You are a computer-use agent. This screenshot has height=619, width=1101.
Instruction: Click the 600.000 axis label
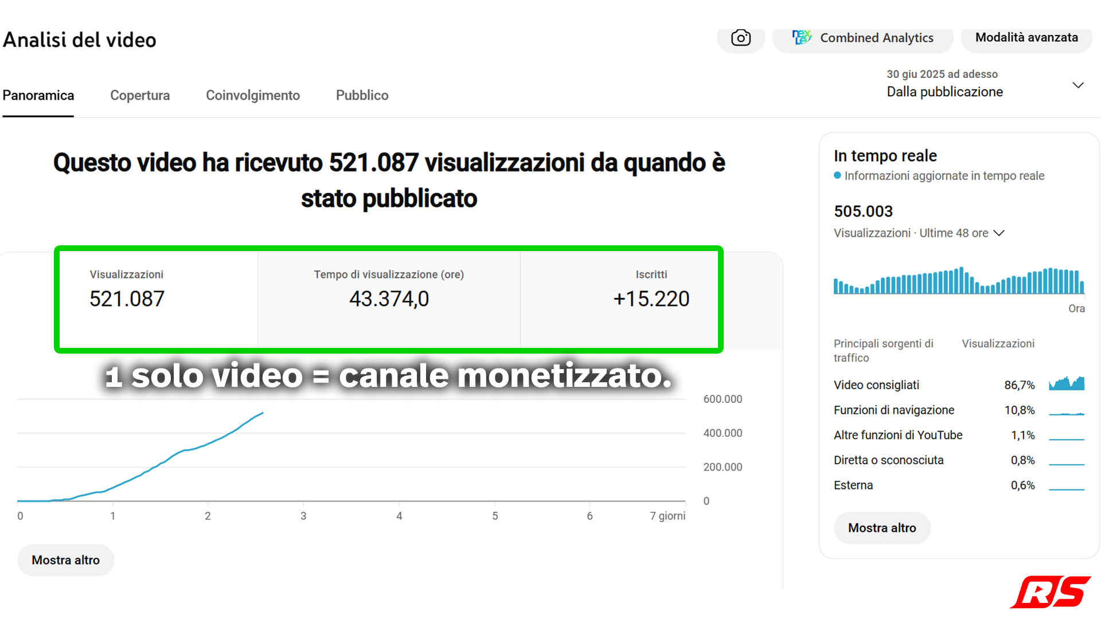tap(723, 399)
